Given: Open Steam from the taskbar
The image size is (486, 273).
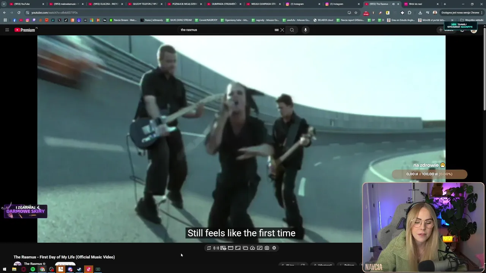Looking at the screenshot, I should (79, 269).
